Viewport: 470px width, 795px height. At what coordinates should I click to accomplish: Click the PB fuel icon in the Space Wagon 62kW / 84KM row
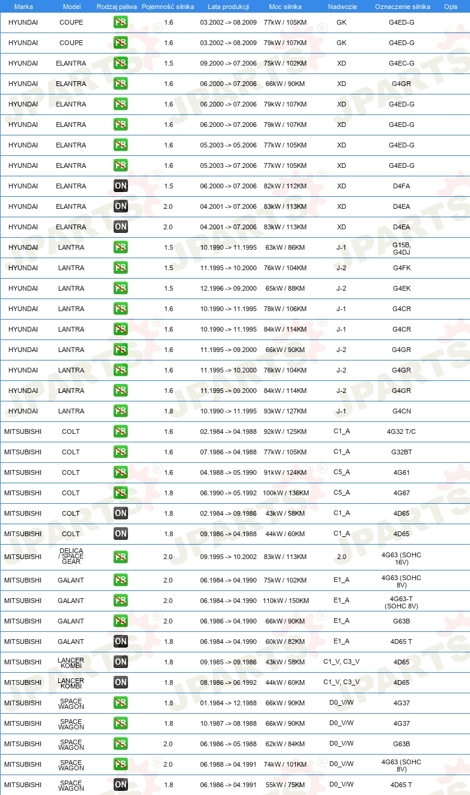(x=121, y=744)
